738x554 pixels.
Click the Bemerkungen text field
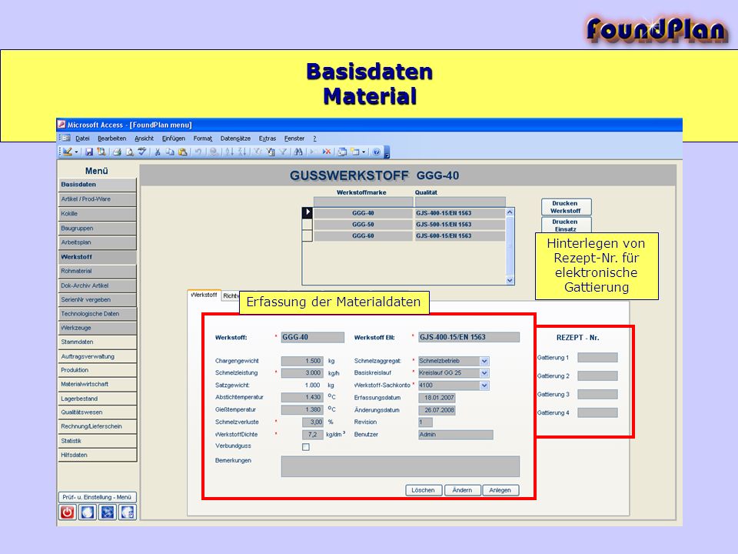[x=401, y=466]
